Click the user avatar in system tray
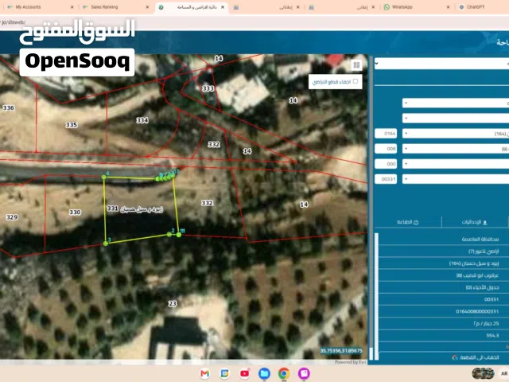Image resolution: width=509 pixels, height=382 pixels. pos(483,373)
